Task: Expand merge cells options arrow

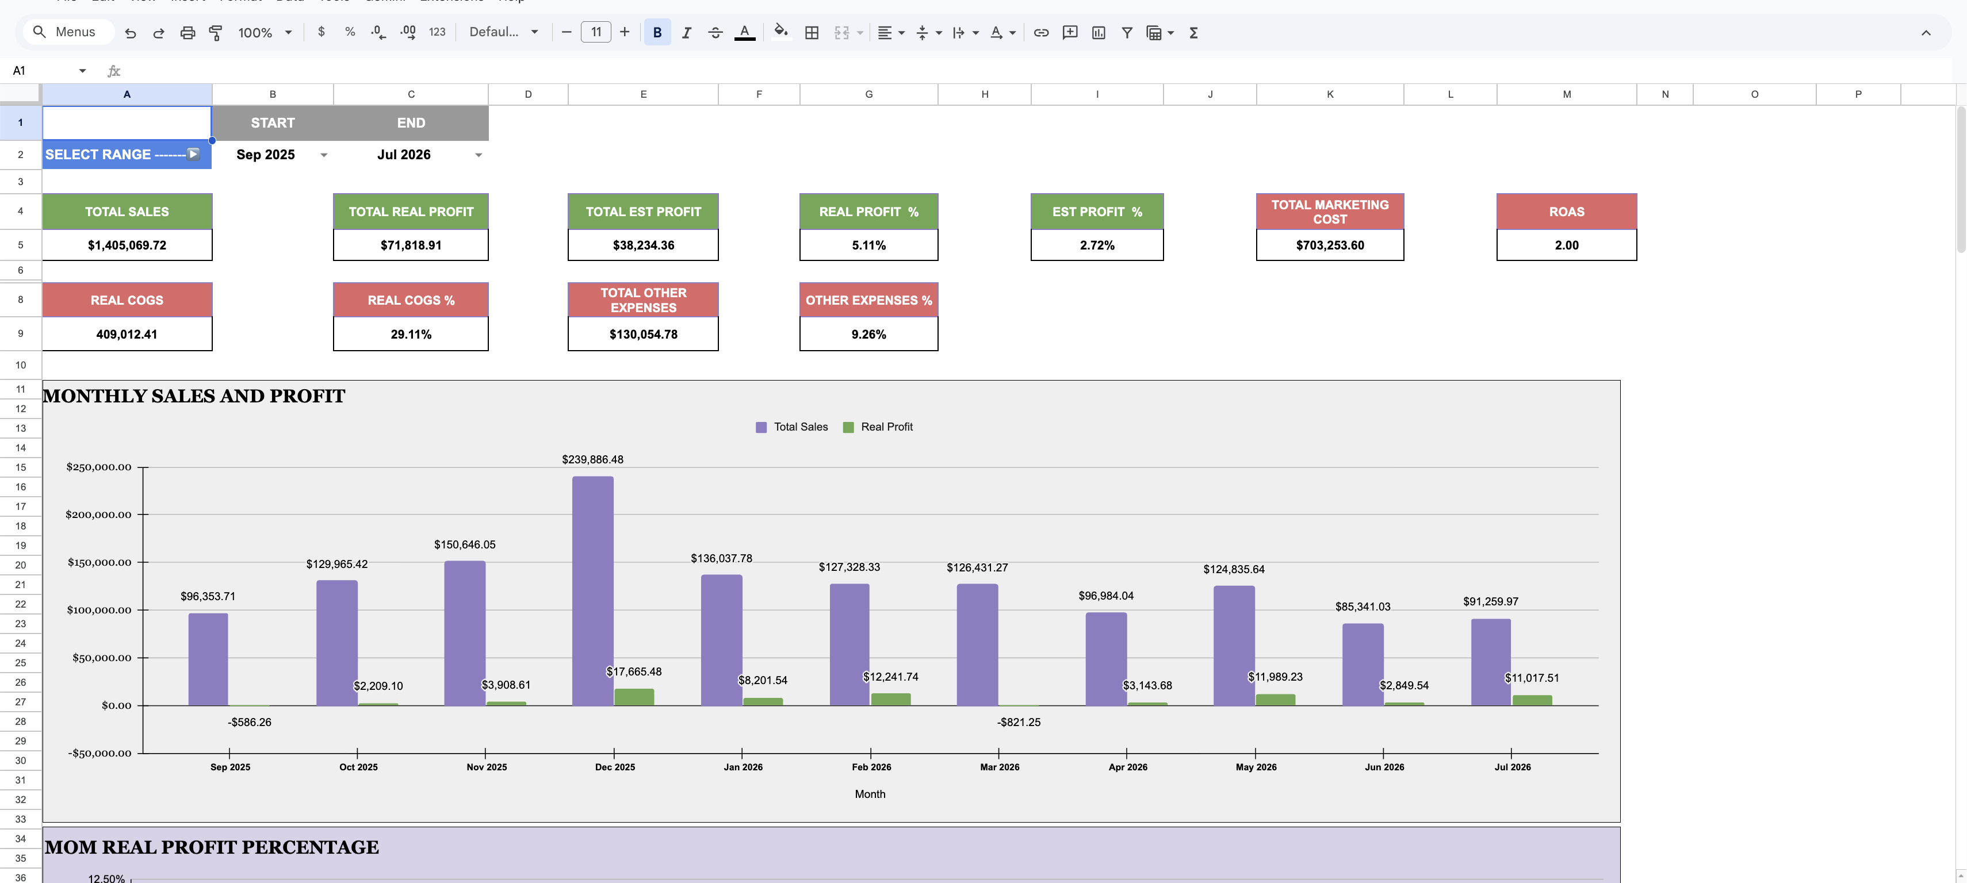Action: coord(860,33)
